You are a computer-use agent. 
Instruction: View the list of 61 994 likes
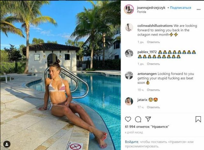147,127
